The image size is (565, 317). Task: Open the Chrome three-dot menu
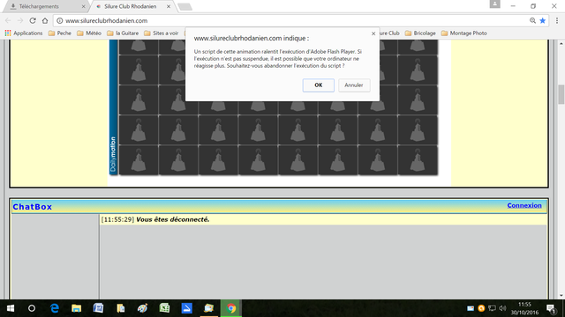point(557,20)
